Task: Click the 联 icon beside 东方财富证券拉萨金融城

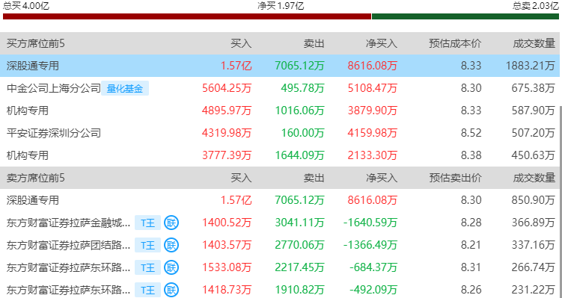Action: tap(171, 223)
